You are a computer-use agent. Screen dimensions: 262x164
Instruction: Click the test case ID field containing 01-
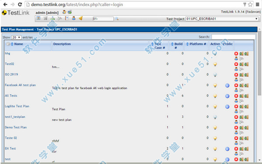tap(103, 19)
